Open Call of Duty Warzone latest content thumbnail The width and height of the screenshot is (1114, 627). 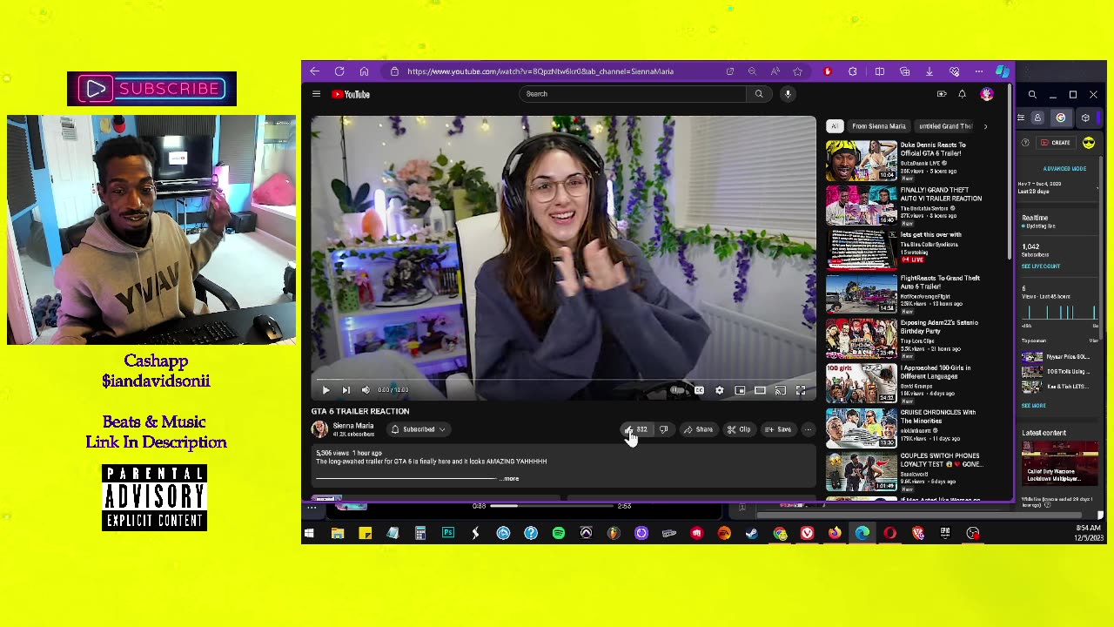click(x=1060, y=462)
